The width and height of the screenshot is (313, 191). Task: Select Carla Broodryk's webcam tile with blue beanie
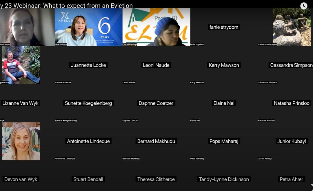(x=156, y=27)
